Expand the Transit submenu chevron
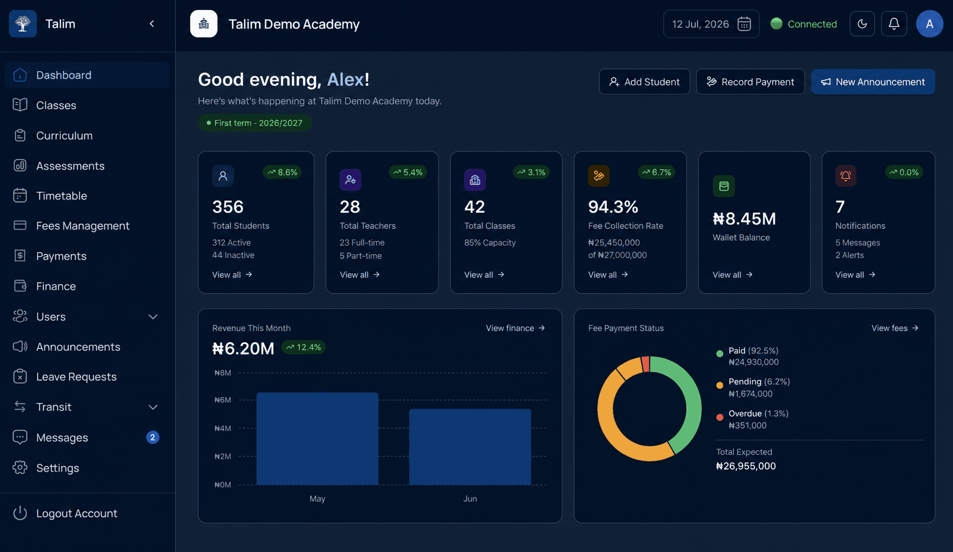 tap(153, 407)
